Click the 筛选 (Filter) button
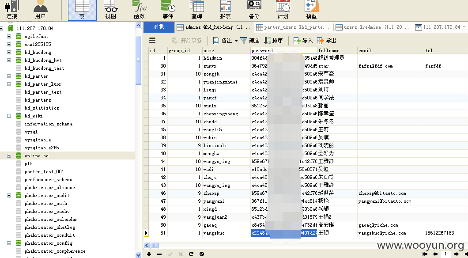Viewport: 468px width, 258px height. coord(250,41)
